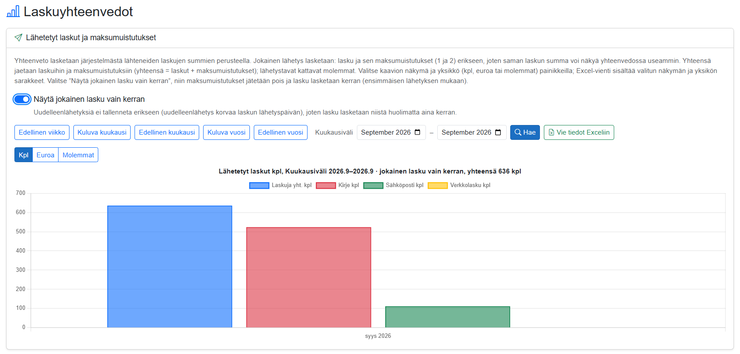
Task: Click the label text 'Näytä jokainen lasku vain kerran'
Action: tap(89, 99)
